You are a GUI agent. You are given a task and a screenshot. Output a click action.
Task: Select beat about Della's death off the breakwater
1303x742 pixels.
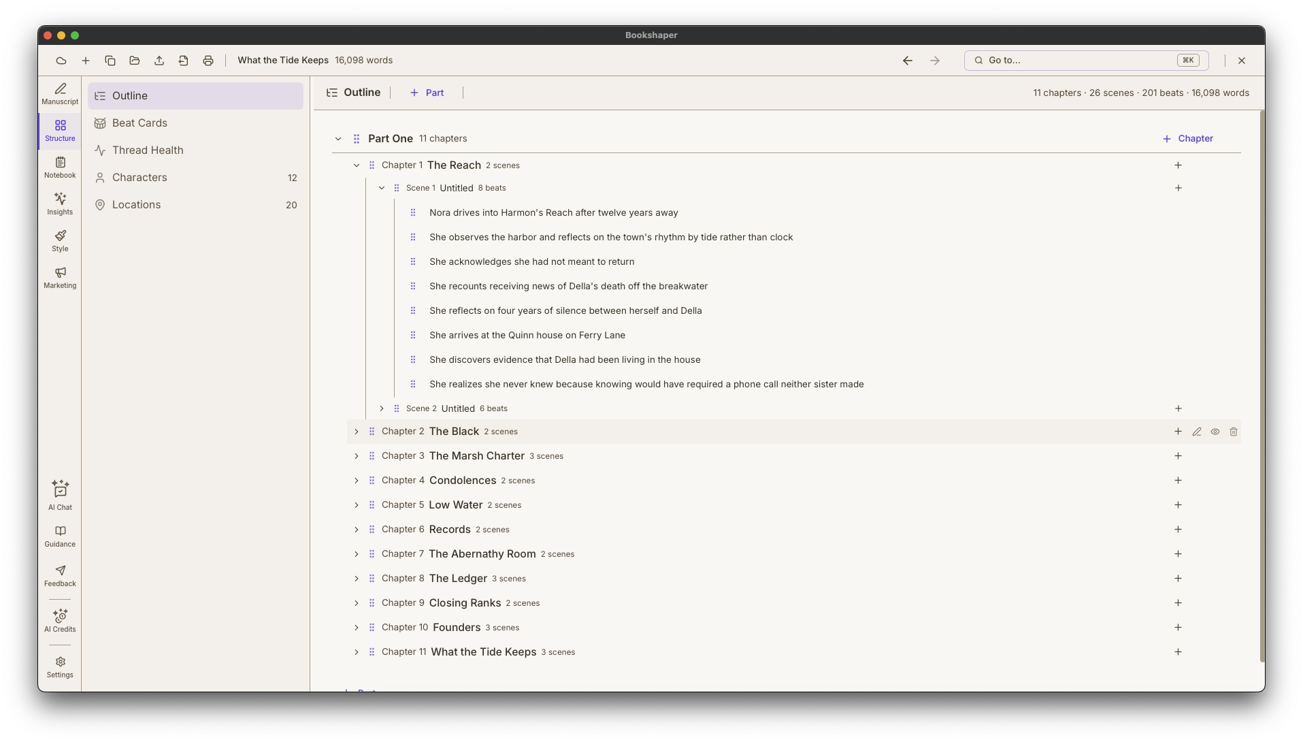(x=568, y=286)
